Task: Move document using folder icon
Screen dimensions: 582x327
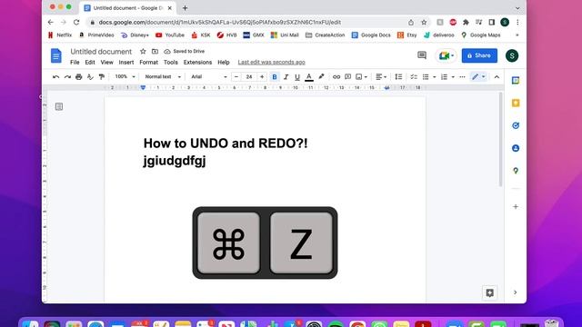Action: pyautogui.click(x=155, y=51)
